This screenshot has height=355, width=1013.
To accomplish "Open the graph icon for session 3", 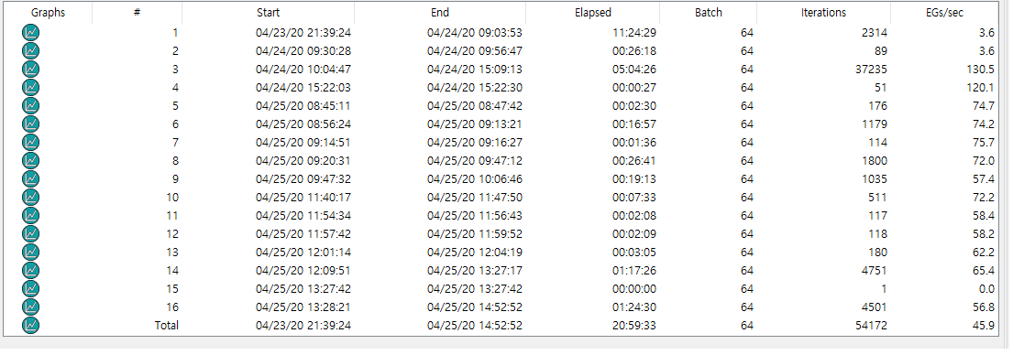I will click(x=30, y=69).
